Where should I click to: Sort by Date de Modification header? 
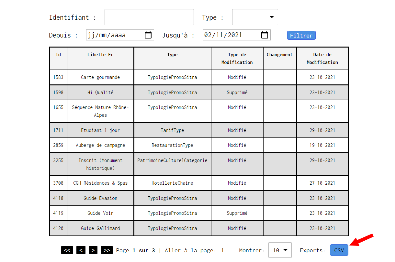[322, 59]
